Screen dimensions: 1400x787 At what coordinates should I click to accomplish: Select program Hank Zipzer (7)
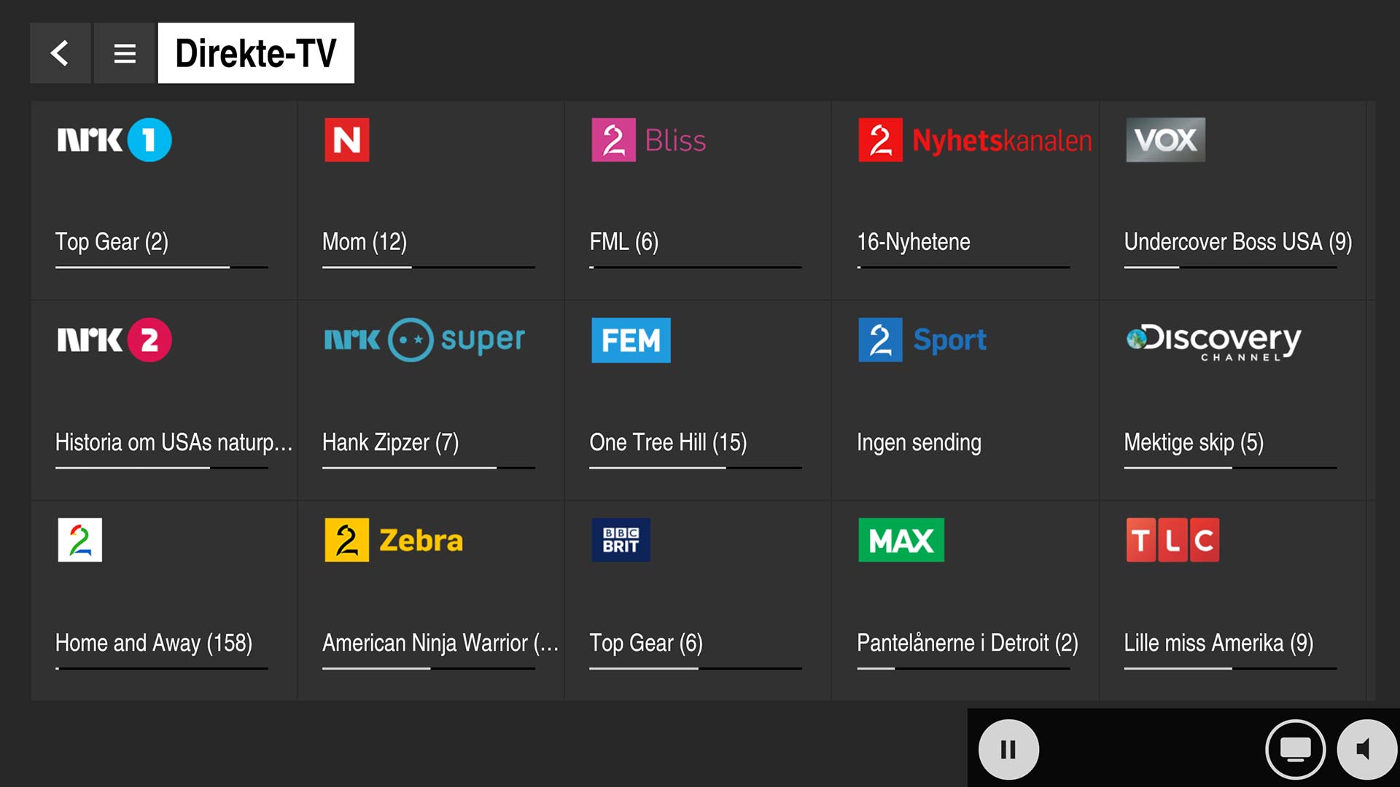tap(390, 442)
